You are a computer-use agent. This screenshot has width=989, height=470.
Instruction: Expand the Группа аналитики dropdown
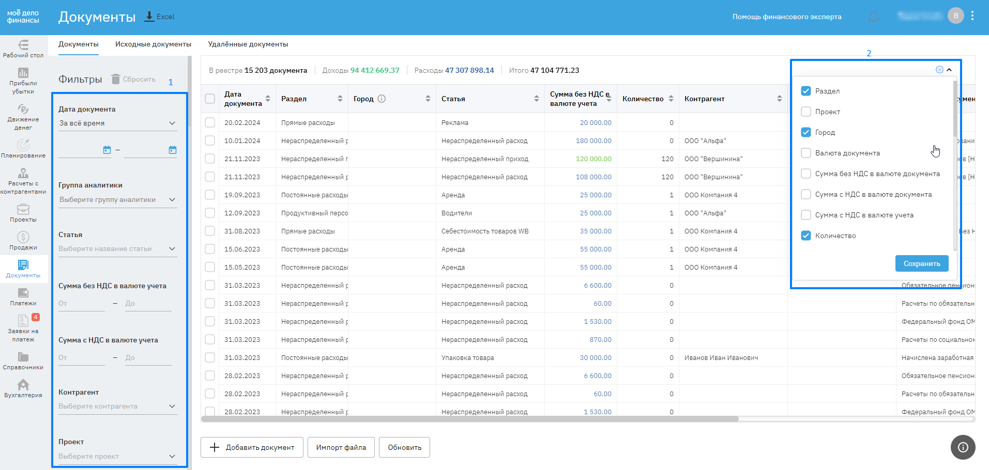pyautogui.click(x=118, y=200)
